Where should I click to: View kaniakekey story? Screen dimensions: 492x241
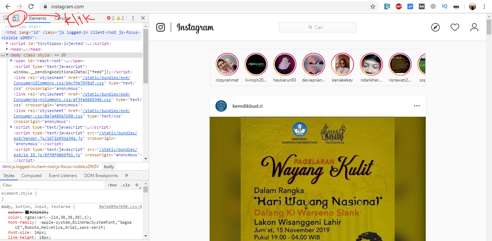[342, 64]
